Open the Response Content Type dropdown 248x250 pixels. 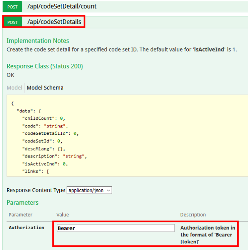coord(89,190)
